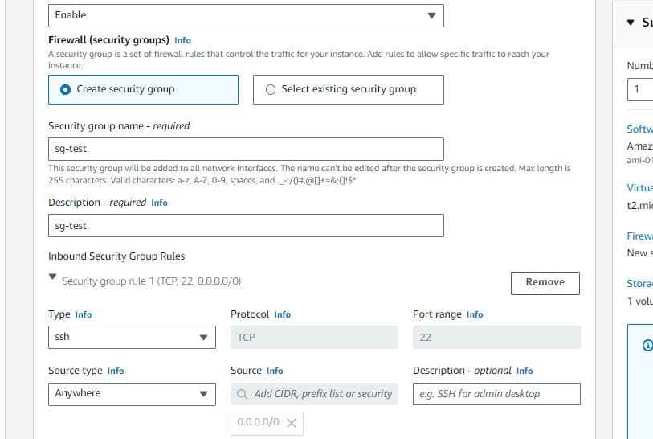This screenshot has width=653, height=439.
Task: Click the Remove rule button
Action: coord(545,283)
